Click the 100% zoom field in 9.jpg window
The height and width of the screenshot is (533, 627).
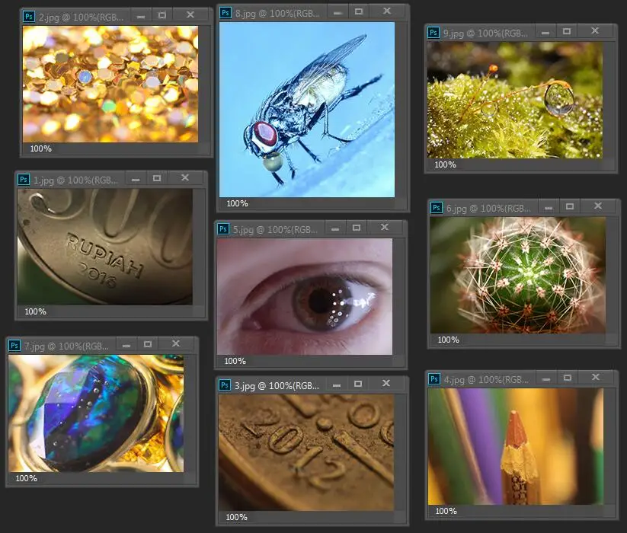coord(445,164)
